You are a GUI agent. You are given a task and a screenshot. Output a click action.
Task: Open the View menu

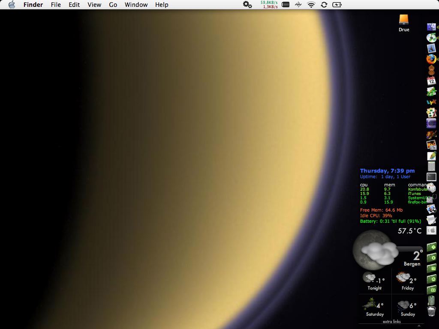[x=94, y=5]
